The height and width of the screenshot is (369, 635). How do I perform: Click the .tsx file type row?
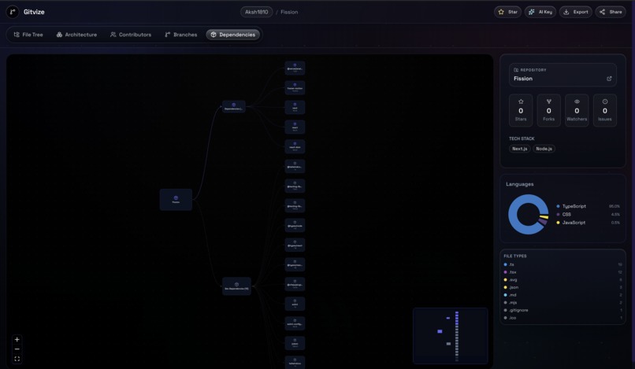tap(563, 272)
